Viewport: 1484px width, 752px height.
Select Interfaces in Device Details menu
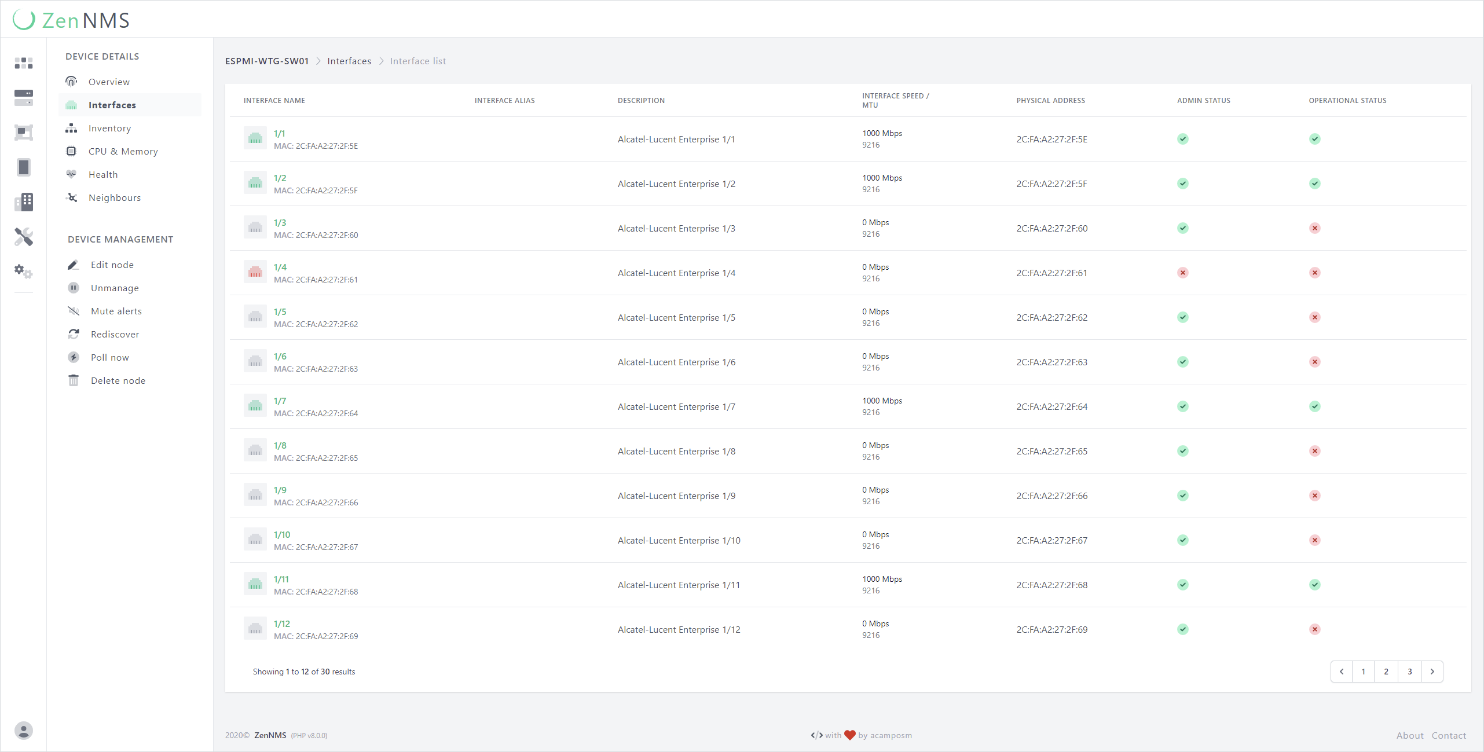(130, 105)
